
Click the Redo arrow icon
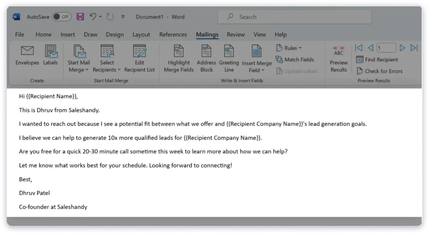click(x=110, y=17)
